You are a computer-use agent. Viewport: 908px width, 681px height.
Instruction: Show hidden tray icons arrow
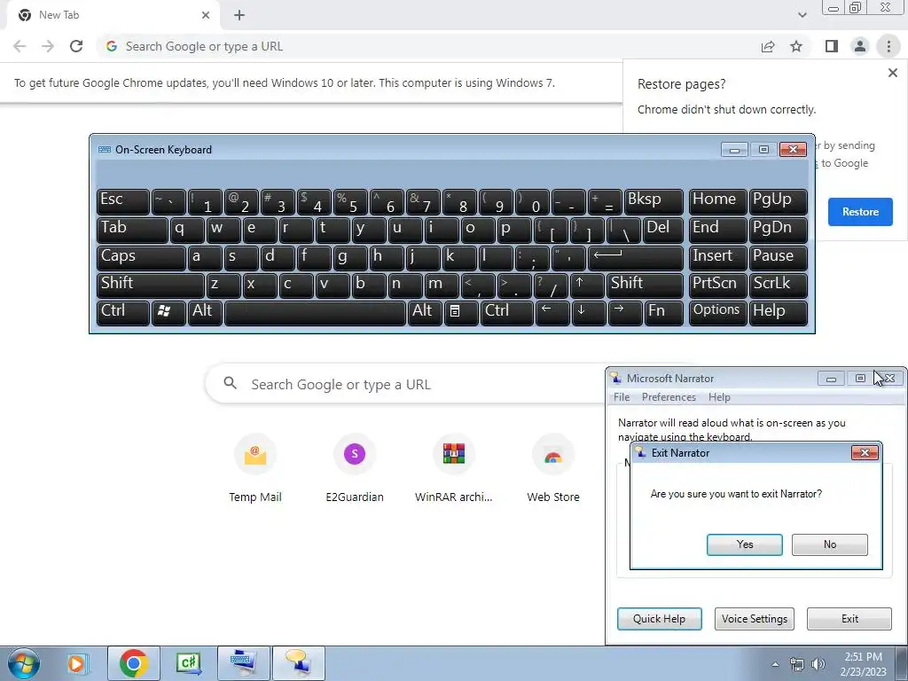pyautogui.click(x=775, y=664)
